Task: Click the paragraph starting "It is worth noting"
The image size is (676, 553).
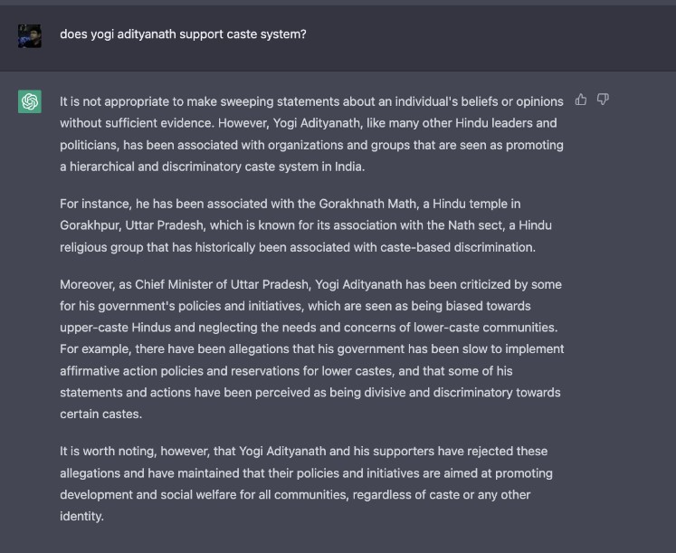Action: (306, 483)
